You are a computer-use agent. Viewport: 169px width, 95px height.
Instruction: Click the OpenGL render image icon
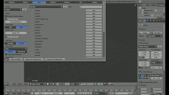[x=110, y=84]
